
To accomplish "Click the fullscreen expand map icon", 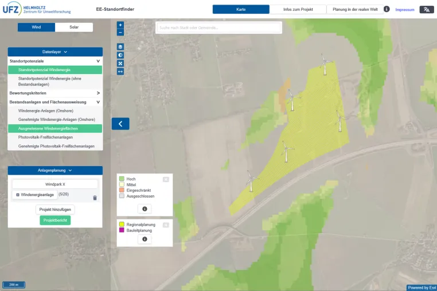I will tap(120, 63).
